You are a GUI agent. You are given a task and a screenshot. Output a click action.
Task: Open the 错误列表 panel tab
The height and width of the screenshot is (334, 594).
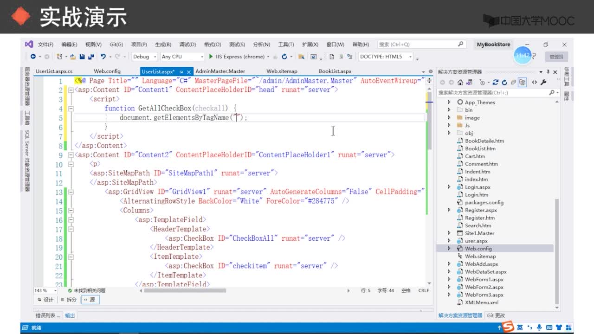point(48,315)
